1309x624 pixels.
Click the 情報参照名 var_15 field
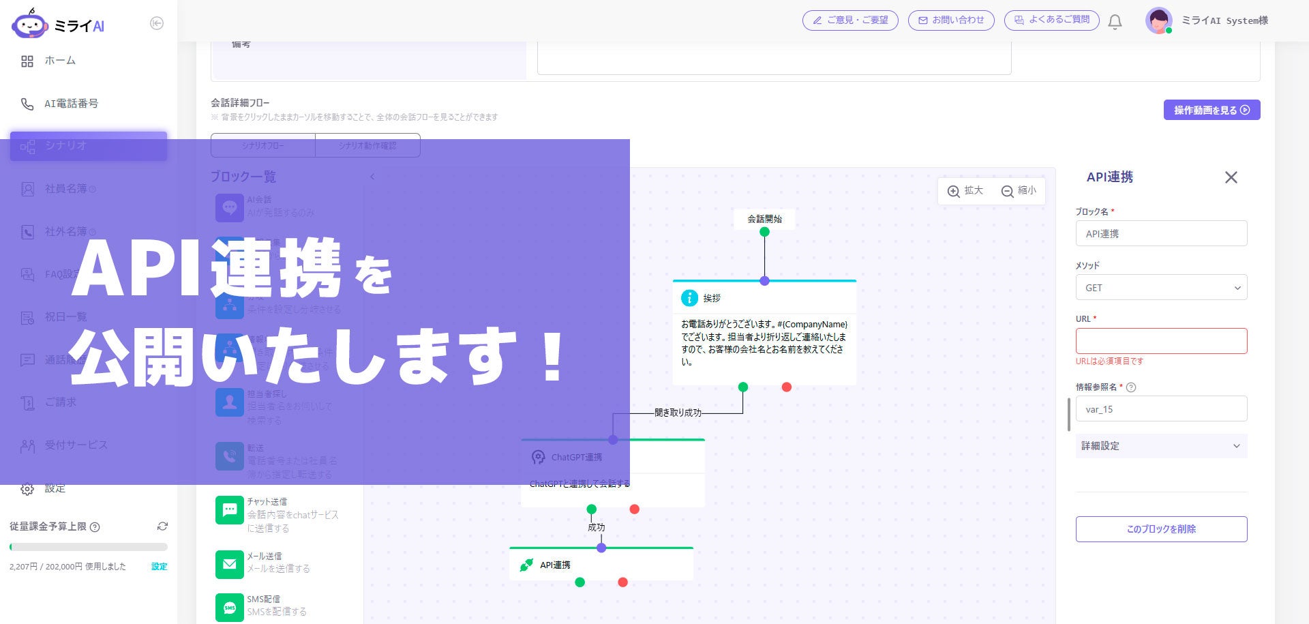(1161, 409)
